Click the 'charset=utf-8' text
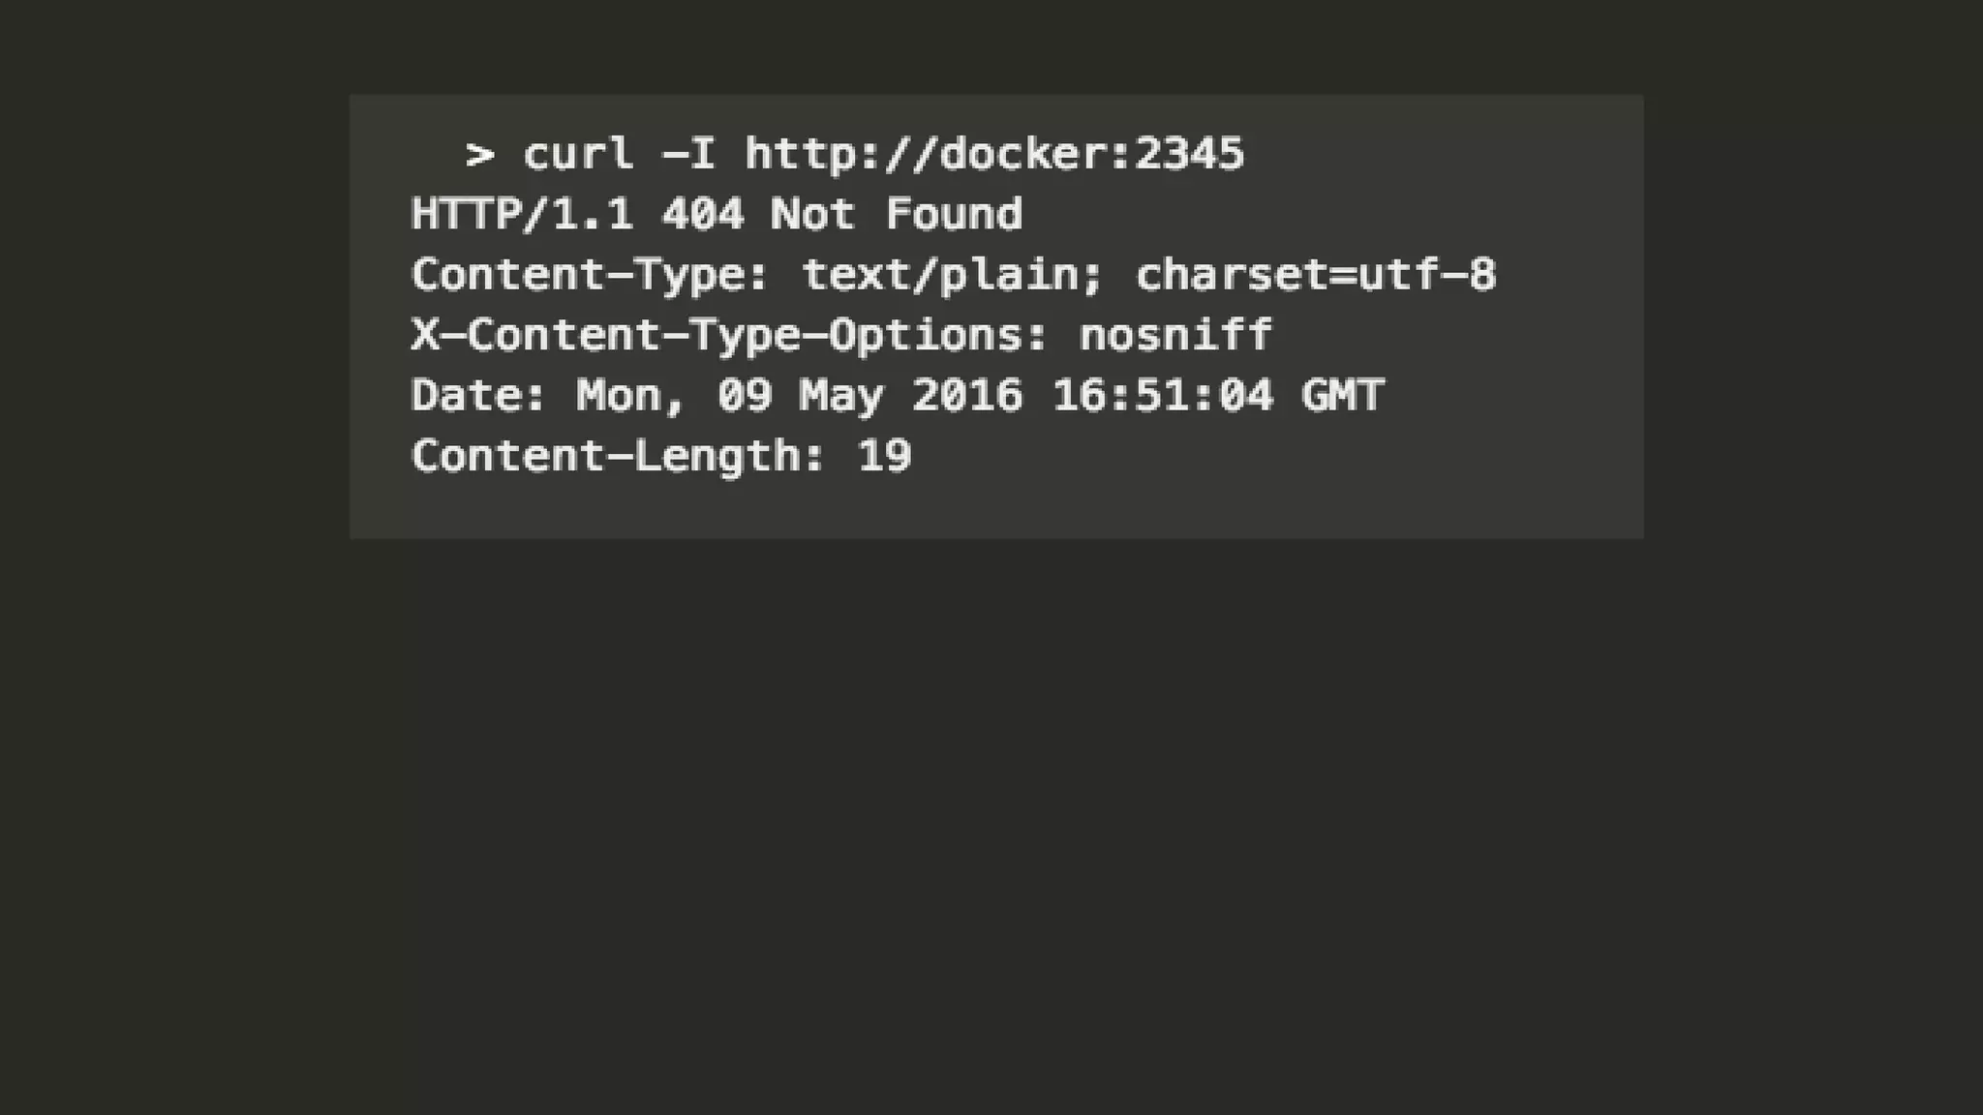The width and height of the screenshot is (1983, 1115). coord(1316,276)
